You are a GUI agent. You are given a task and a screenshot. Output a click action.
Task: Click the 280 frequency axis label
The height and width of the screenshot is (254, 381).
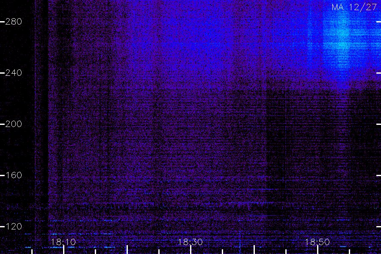pos(14,22)
